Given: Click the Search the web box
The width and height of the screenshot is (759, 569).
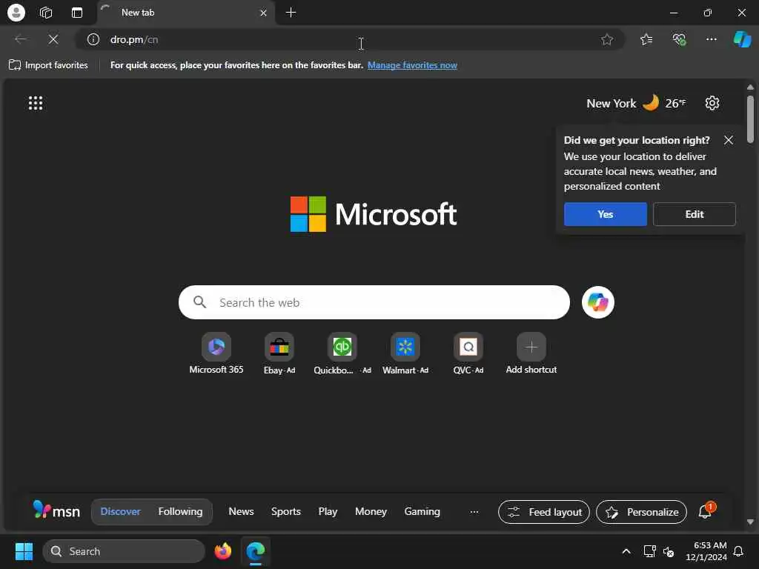Looking at the screenshot, I should coord(374,302).
